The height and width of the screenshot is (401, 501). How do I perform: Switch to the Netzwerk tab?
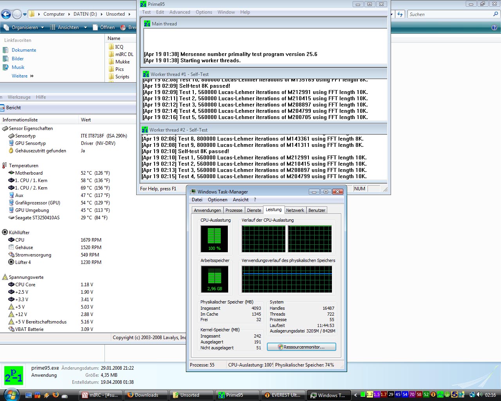[x=295, y=210]
